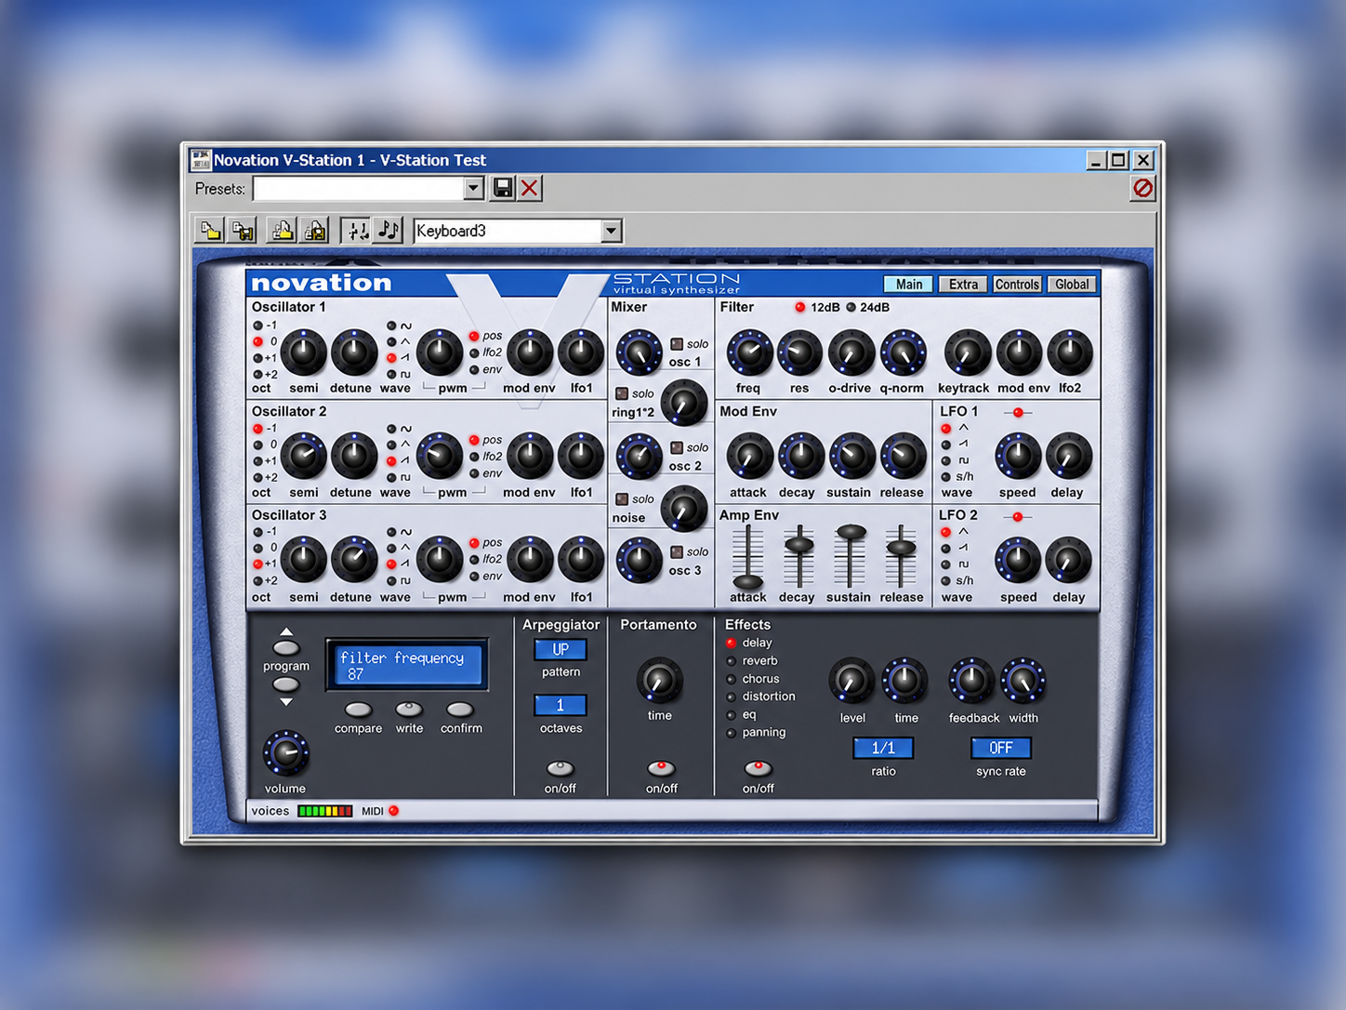
Task: Switch to the Extra tab
Action: 963,285
